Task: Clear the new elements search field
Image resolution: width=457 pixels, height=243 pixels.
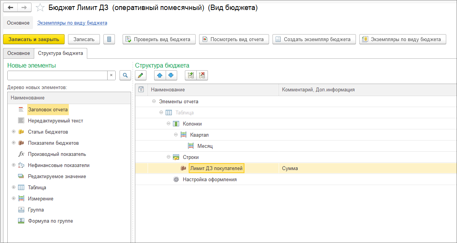Action: click(111, 75)
